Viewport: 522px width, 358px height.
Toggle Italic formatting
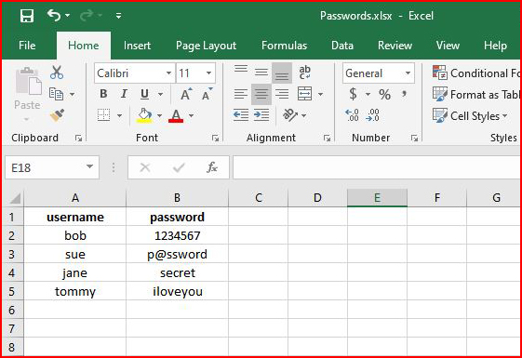[124, 94]
